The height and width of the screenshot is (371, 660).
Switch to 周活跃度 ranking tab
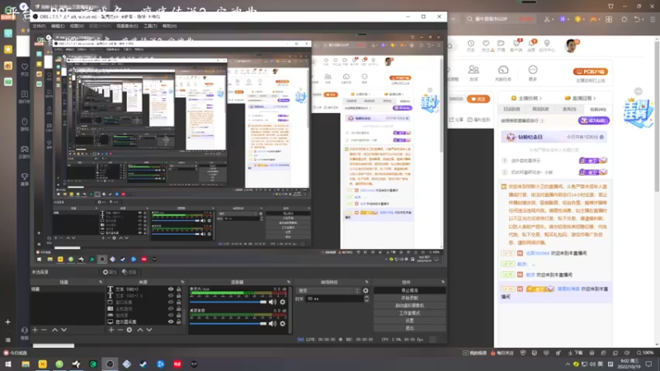point(540,109)
